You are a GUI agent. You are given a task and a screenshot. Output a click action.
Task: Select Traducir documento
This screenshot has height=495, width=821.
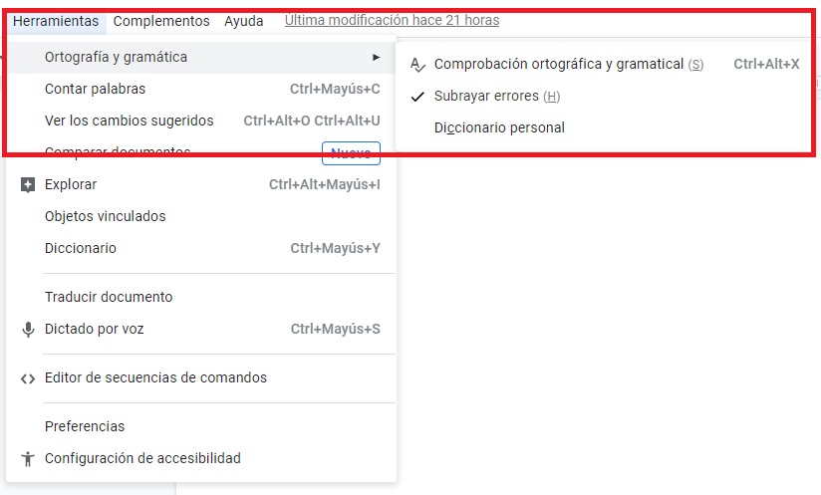[109, 297]
